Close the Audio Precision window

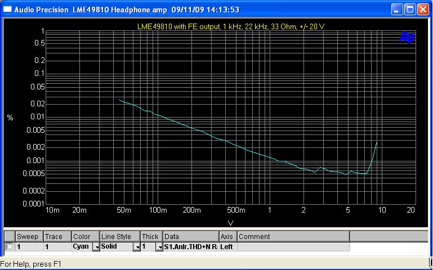tap(423, 10)
